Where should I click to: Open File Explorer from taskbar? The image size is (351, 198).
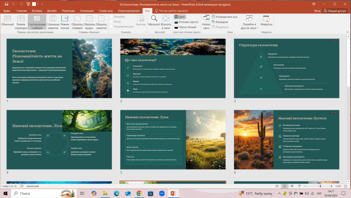105,193
